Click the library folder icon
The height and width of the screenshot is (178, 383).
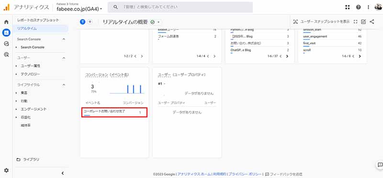(x=19, y=159)
